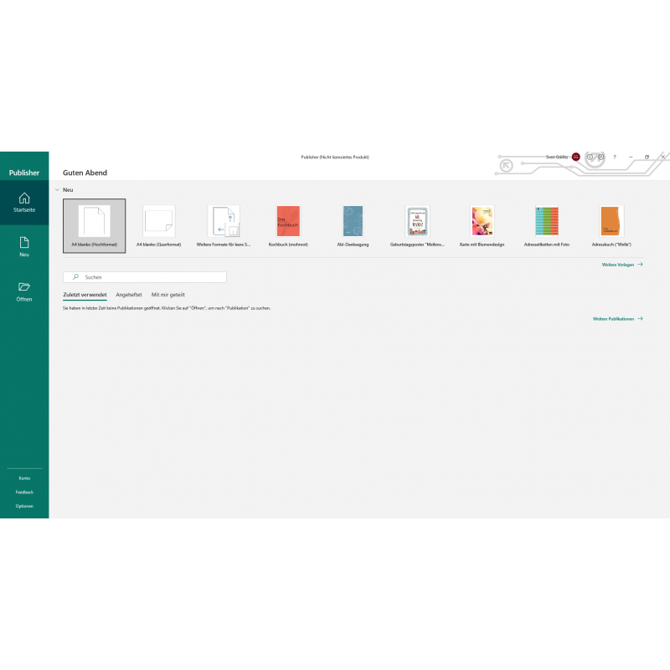
Task: Open help with the question mark icon
Action: tap(615, 157)
